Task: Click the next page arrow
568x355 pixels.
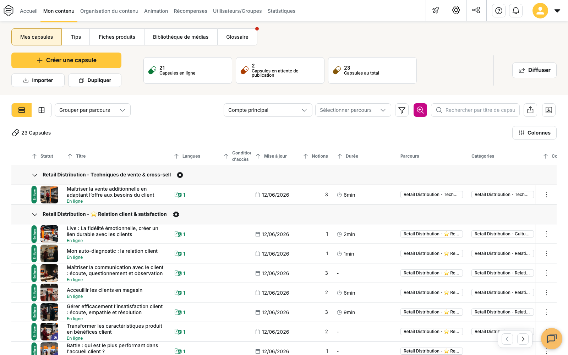Action: pyautogui.click(x=523, y=339)
